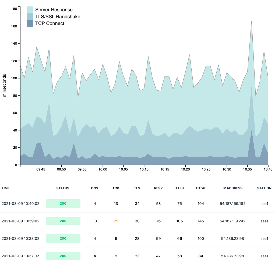Click the 10:00 tick on time axis
The image size is (275, 263).
[103, 169]
